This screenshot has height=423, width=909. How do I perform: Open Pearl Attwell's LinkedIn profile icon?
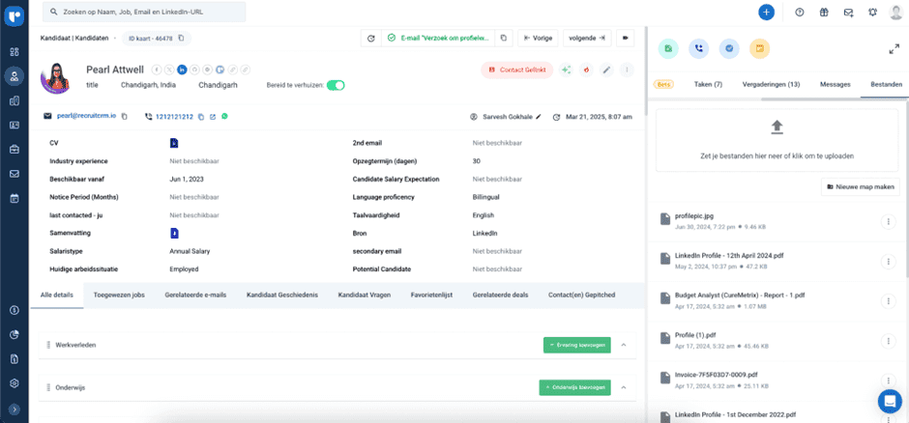pos(182,70)
